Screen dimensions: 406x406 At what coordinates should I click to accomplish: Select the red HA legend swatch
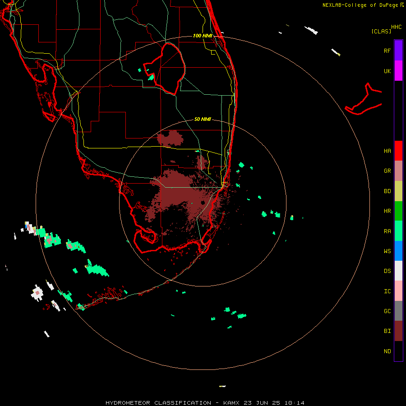(398, 151)
